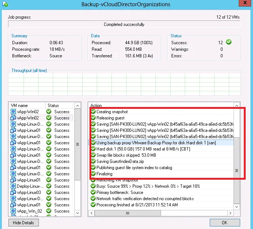
Task: Click the vApp_Win_02 vApp icon
Action: click(13, 211)
